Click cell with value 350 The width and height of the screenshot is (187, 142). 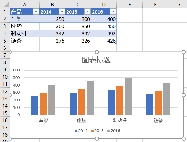[x=78, y=26]
